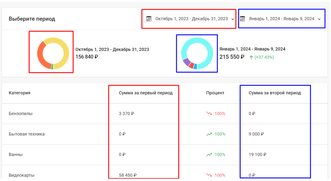This screenshot has width=331, height=181.
Task: Click red 100% in Бензопилы row
Action: point(220,114)
